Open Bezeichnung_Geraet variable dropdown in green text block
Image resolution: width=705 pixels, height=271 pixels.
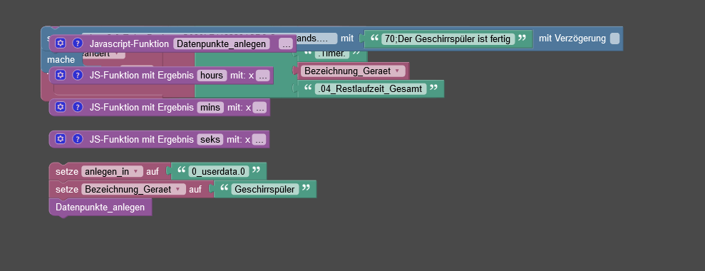[353, 71]
